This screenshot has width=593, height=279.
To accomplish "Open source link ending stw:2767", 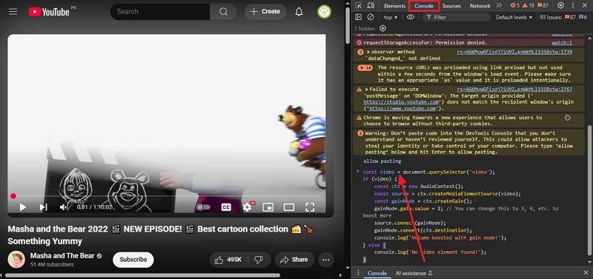I will pos(514,90).
